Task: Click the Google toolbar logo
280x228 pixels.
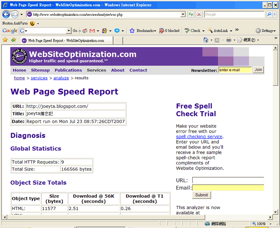Action: (x=10, y=31)
